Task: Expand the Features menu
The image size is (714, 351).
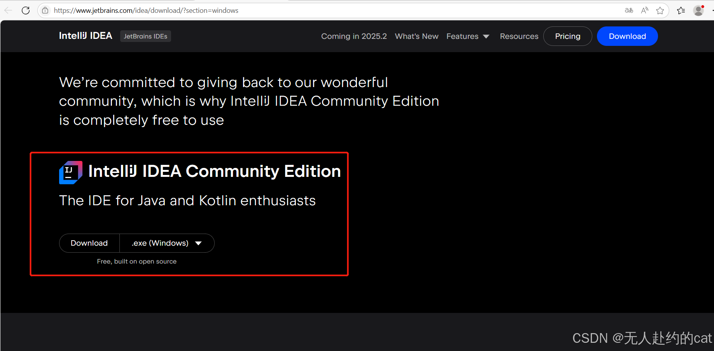Action: point(468,36)
